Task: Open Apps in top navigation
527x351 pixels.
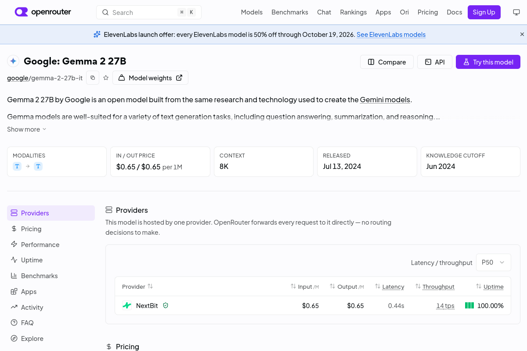Action: click(383, 12)
